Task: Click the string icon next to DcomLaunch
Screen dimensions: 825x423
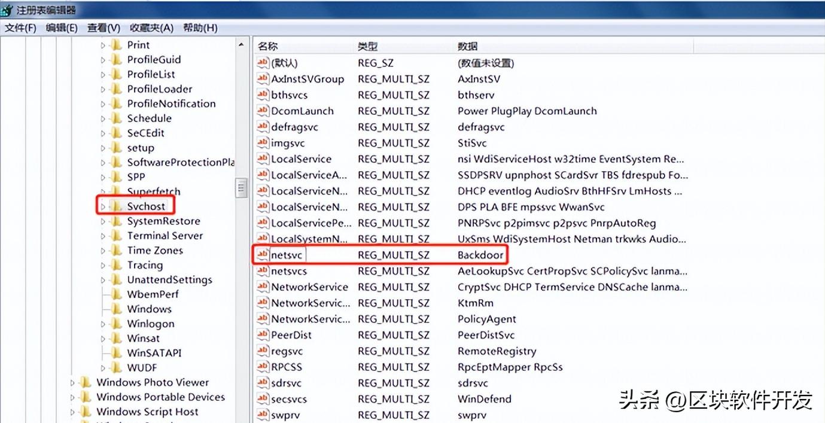Action: tap(263, 111)
